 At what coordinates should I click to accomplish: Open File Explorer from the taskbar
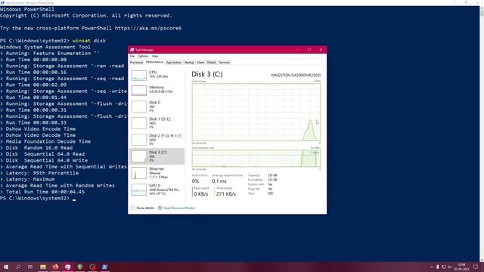(43, 267)
